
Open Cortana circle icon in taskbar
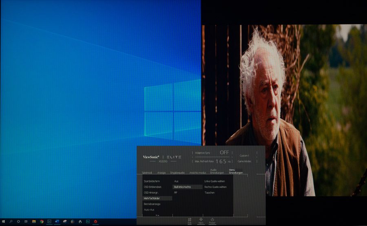tap(18, 222)
